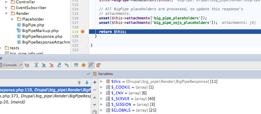This screenshot has width=261, height=114.
Task: Click the copy watch icon in the Variables sidebar
Action: click(x=94, y=112)
